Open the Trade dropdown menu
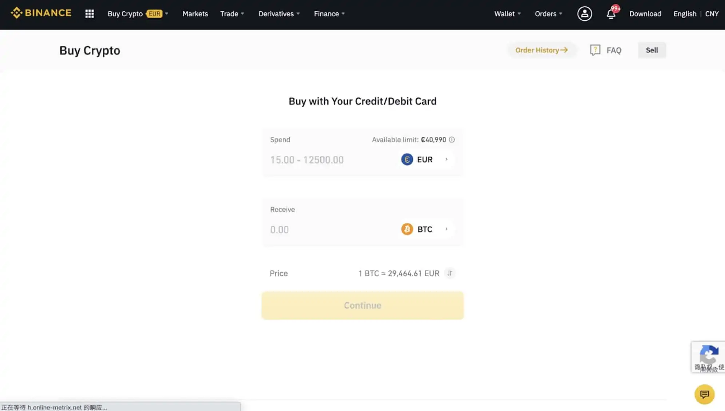Image resolution: width=725 pixels, height=411 pixels. point(231,13)
